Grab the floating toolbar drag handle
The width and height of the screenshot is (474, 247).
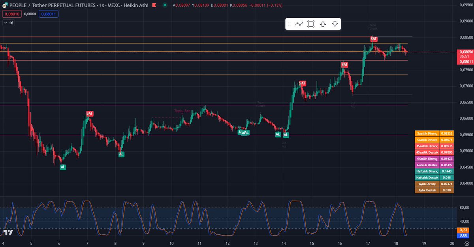[289, 24]
